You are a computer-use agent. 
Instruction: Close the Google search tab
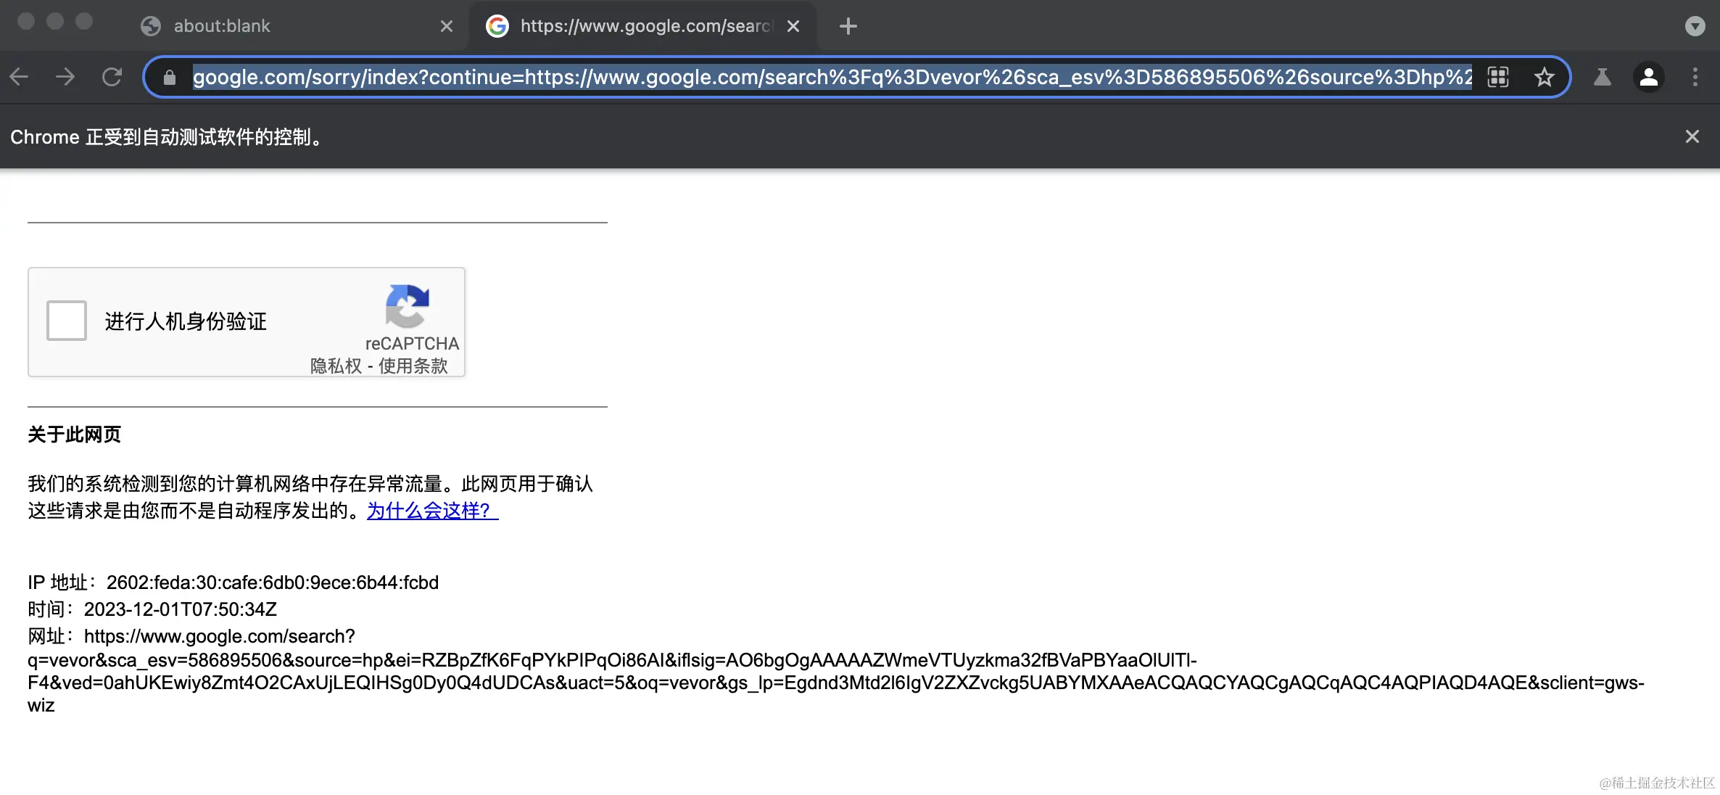[793, 26]
